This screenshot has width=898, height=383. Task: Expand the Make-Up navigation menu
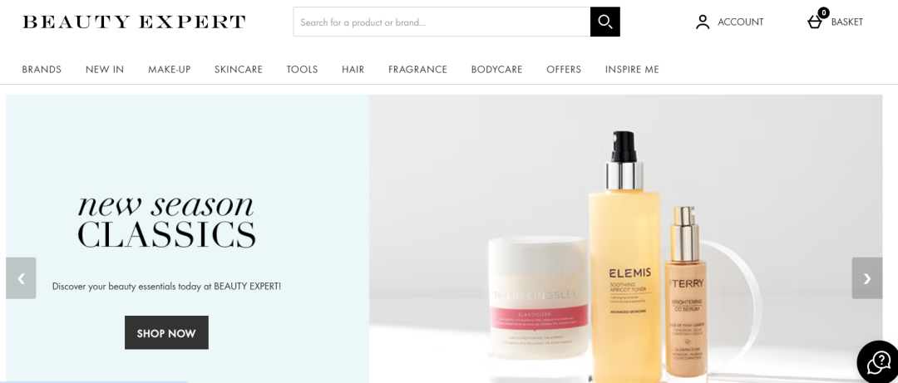[170, 69]
